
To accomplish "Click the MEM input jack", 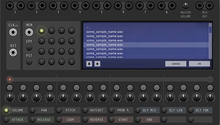I will coord(29,32).
